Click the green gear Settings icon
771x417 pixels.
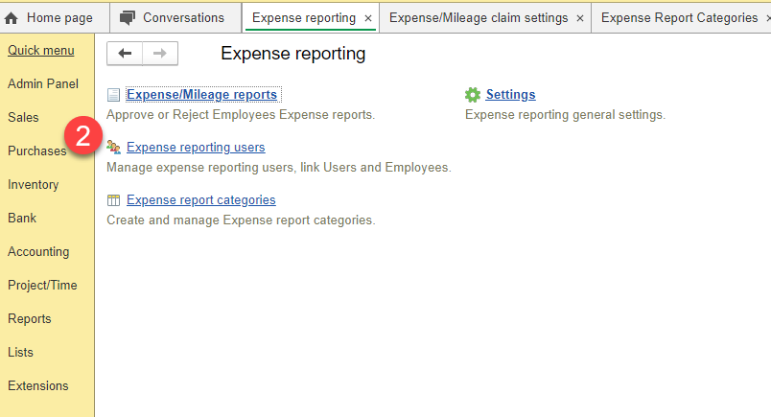pyautogui.click(x=473, y=94)
